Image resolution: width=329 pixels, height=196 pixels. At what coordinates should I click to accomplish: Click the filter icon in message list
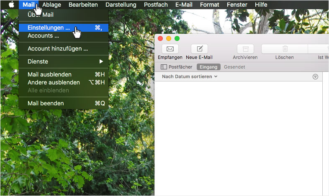coord(315,76)
